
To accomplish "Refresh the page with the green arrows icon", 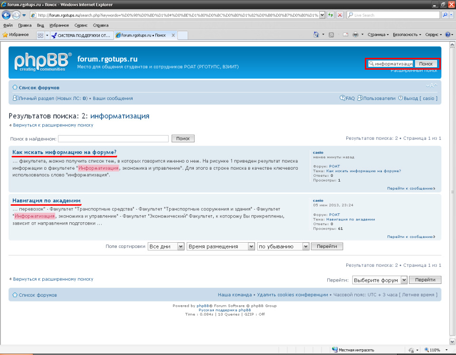I will tap(331, 15).
